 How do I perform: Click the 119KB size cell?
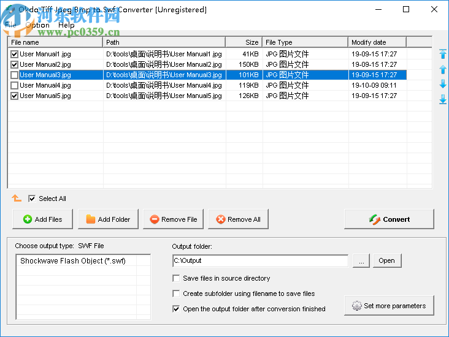point(248,85)
